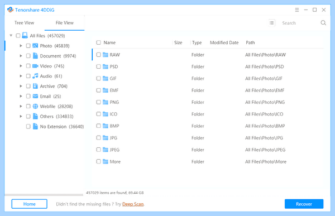Click the Audio music note icon
This screenshot has height=216, width=335.
click(x=35, y=76)
